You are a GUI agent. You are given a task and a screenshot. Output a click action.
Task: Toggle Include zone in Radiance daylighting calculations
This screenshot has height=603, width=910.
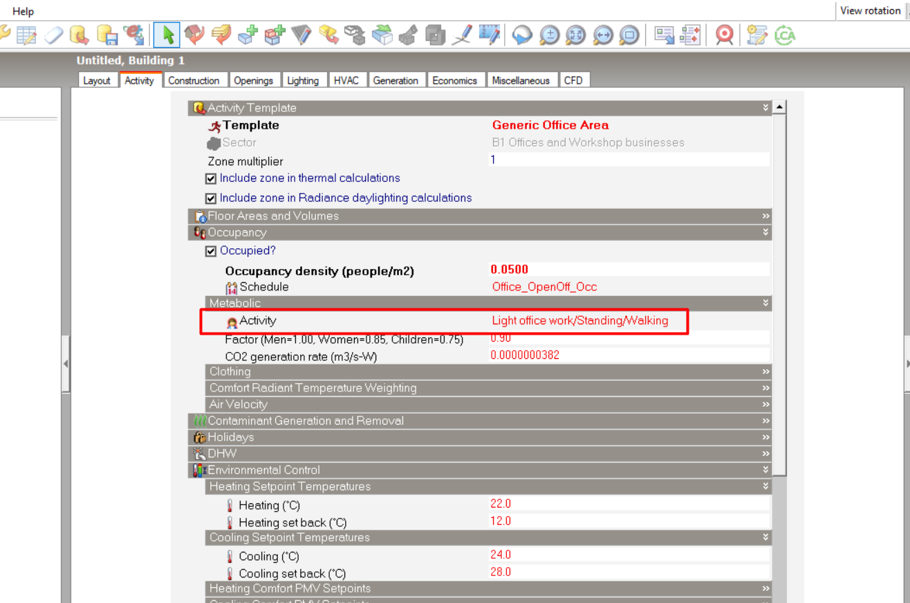[211, 198]
